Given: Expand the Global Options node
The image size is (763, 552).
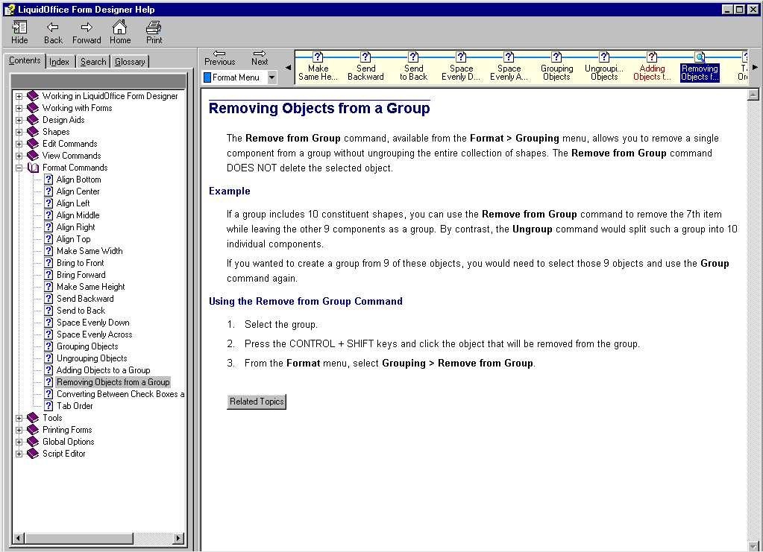Looking at the screenshot, I should click(19, 442).
